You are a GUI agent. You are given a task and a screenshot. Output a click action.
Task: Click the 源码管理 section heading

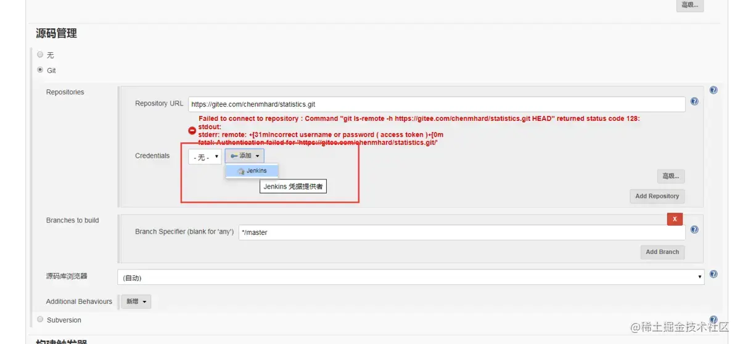(x=56, y=33)
